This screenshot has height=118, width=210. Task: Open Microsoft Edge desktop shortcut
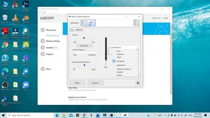[x=5, y=73]
